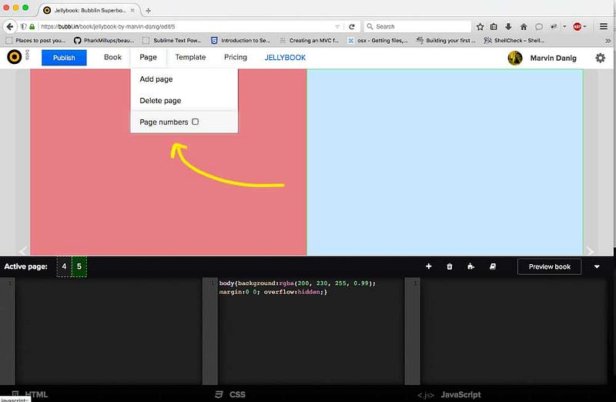Open the Sublime Text Pow... bookmark
616x402 pixels.
coord(172,41)
